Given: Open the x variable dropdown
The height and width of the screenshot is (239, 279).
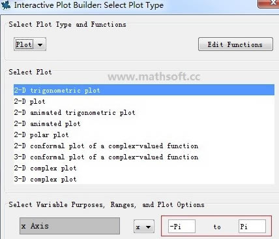Looking at the screenshot, I should (x=144, y=227).
